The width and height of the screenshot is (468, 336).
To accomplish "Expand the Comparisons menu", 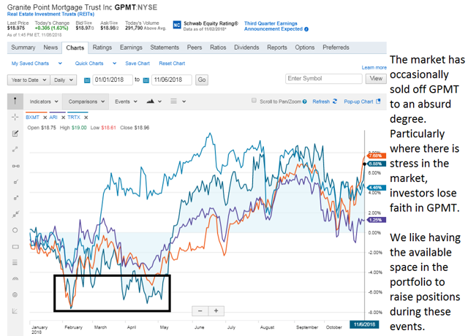I will coord(86,102).
